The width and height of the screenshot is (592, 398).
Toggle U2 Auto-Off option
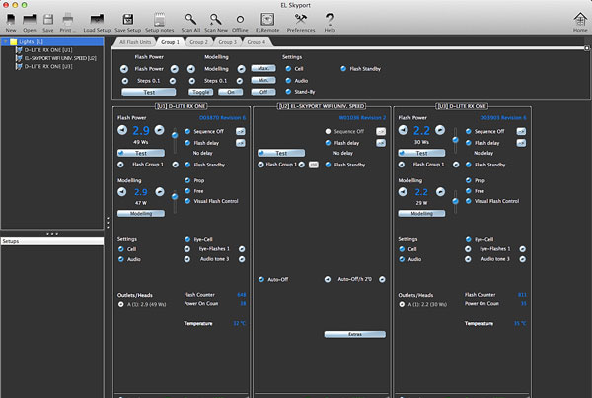point(261,279)
